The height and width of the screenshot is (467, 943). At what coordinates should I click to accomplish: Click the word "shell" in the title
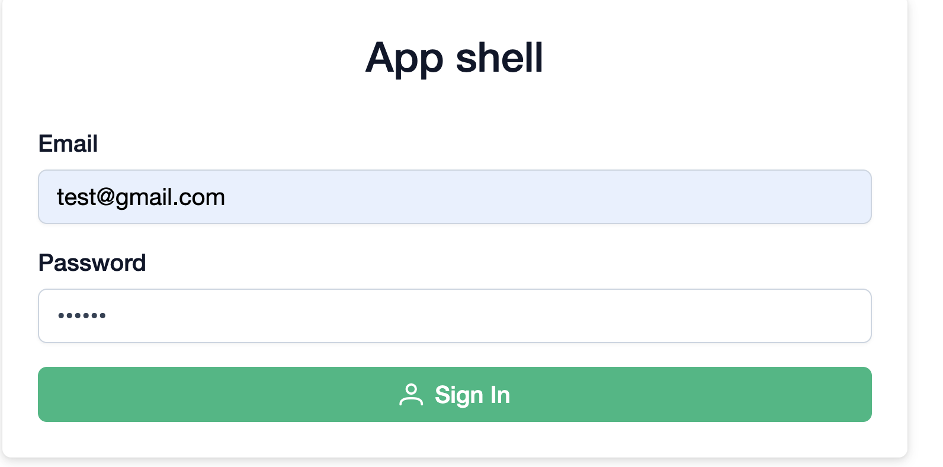[499, 58]
